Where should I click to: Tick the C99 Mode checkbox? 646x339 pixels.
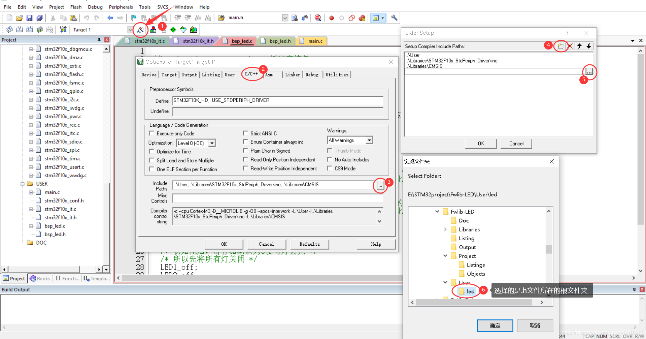[330, 168]
